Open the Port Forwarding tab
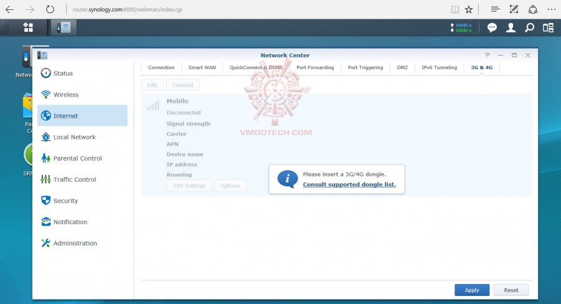Screen dimensions: 561x304 (x=315, y=67)
